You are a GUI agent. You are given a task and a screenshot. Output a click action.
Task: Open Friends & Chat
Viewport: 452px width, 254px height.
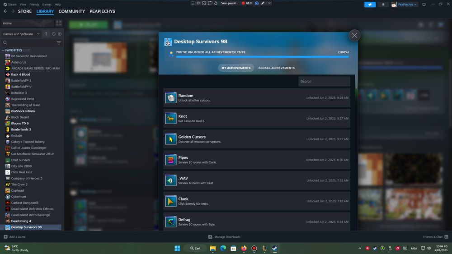click(x=436, y=237)
